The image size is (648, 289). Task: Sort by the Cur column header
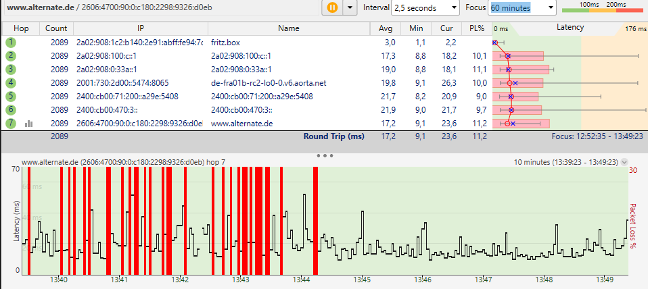tap(446, 28)
